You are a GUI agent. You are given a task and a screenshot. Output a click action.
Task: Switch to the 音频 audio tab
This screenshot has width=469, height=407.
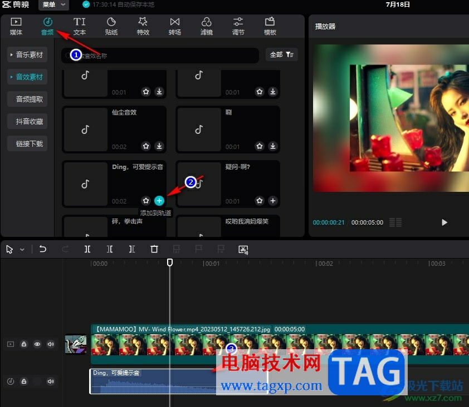[47, 26]
